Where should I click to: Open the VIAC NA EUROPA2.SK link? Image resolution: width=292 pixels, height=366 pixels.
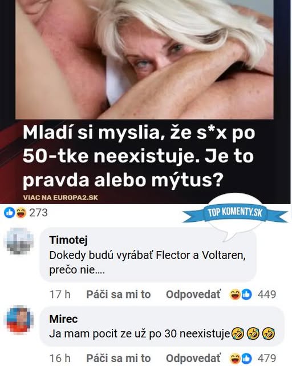click(60, 198)
